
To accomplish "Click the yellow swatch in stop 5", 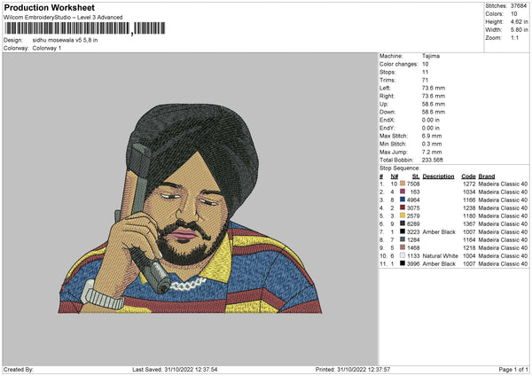I will pos(403,215).
